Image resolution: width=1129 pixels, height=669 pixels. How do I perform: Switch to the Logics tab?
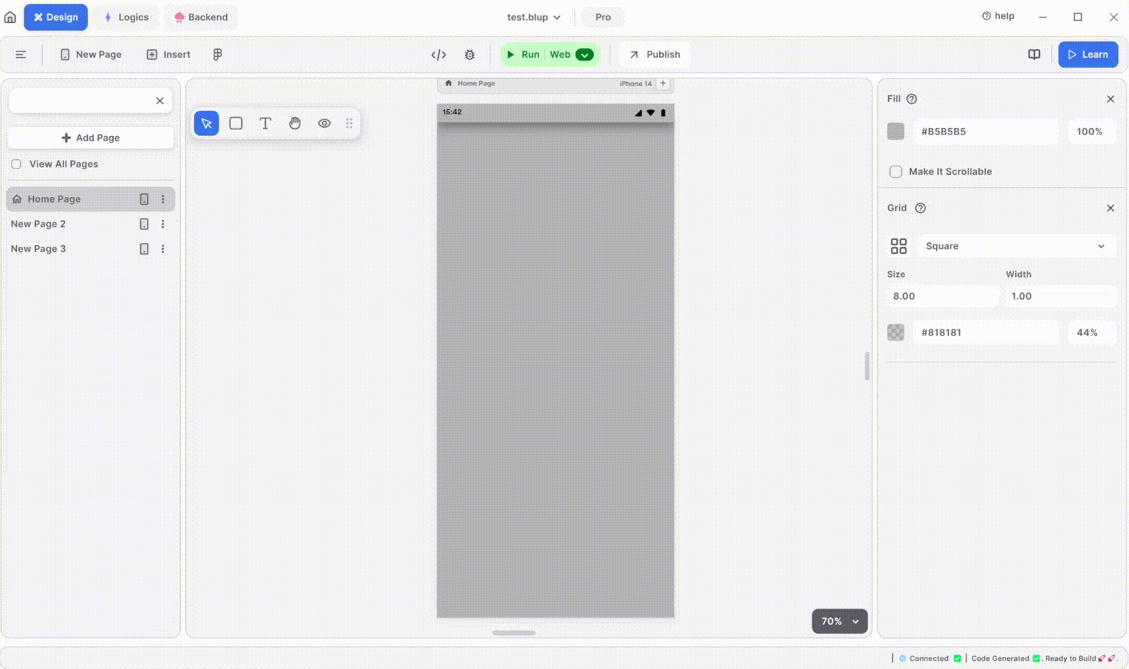(126, 17)
